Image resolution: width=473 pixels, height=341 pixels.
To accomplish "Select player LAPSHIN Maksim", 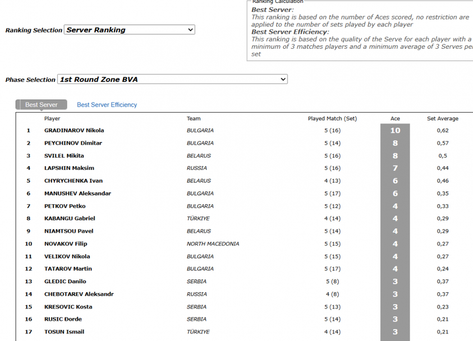I will tap(70, 168).
